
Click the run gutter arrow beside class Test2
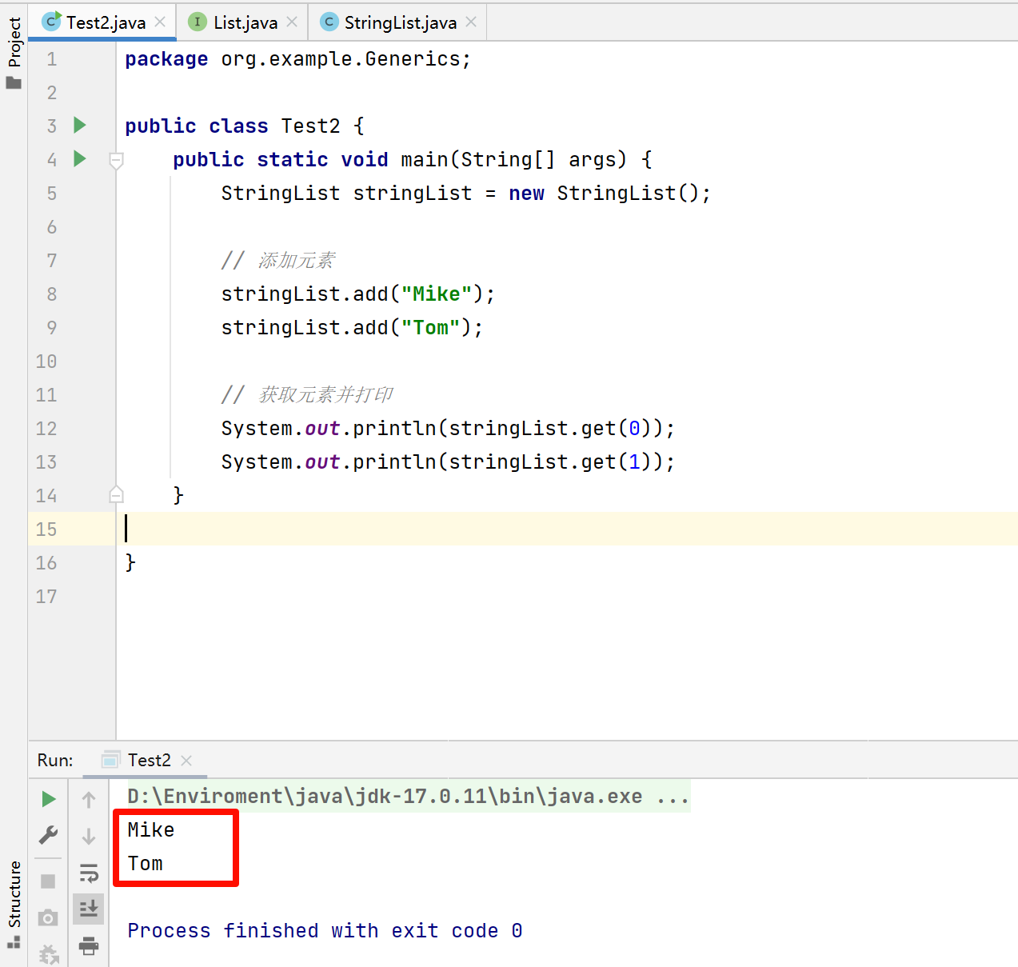(80, 125)
